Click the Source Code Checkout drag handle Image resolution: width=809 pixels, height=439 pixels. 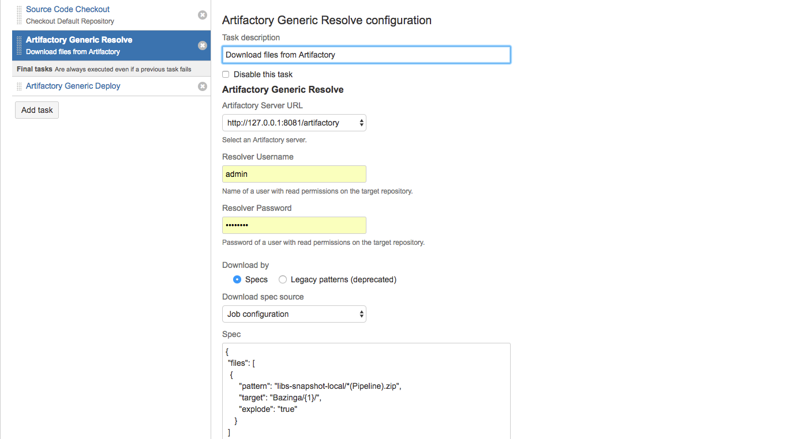19,15
